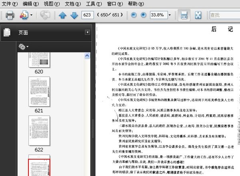Click the Print icon

(10, 15)
